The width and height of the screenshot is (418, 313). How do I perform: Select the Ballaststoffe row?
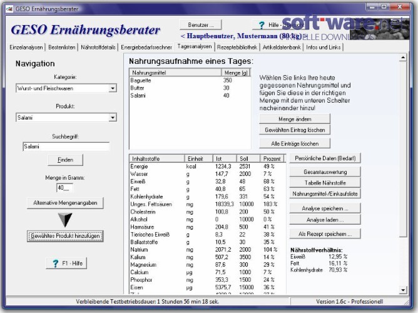pyautogui.click(x=207, y=242)
